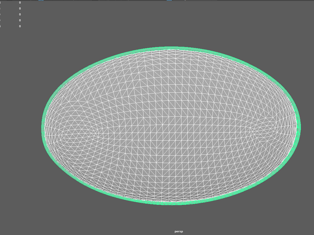
Task: Click the persp camera label
Action: 179,231
